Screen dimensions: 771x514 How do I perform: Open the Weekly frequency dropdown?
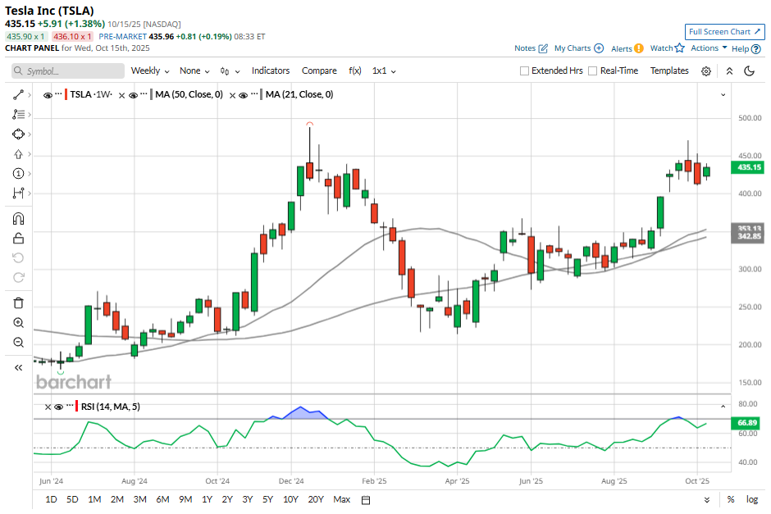[150, 71]
